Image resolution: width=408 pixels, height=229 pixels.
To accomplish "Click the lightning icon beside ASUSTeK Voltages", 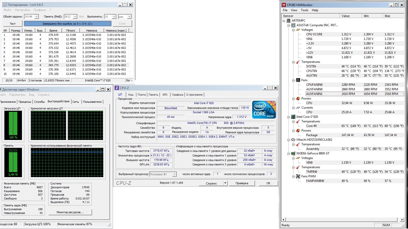I will pos(298,30).
